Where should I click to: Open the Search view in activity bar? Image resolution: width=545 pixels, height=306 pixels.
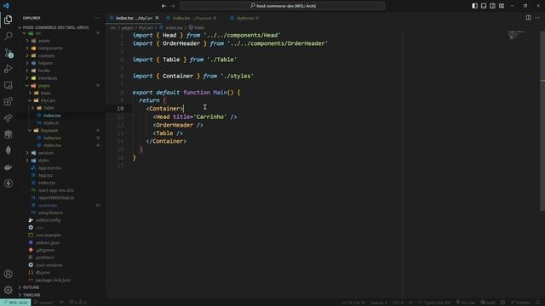tap(9, 36)
